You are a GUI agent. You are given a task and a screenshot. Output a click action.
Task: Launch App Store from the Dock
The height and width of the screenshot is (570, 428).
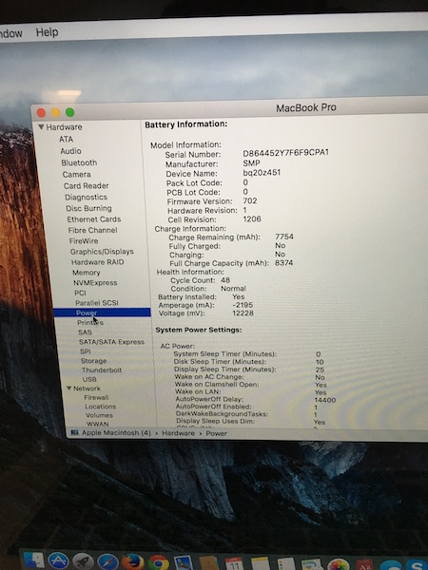[59, 561]
